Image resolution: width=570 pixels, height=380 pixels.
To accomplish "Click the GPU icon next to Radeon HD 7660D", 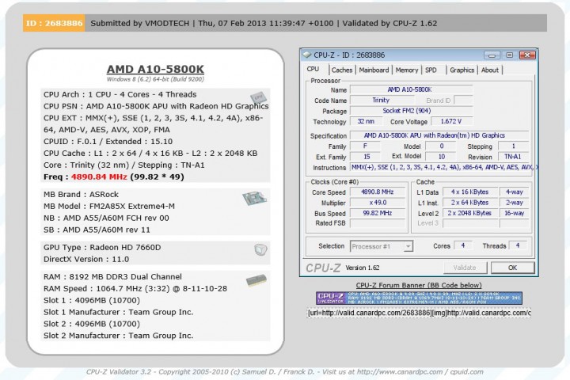I will pyautogui.click(x=260, y=249).
